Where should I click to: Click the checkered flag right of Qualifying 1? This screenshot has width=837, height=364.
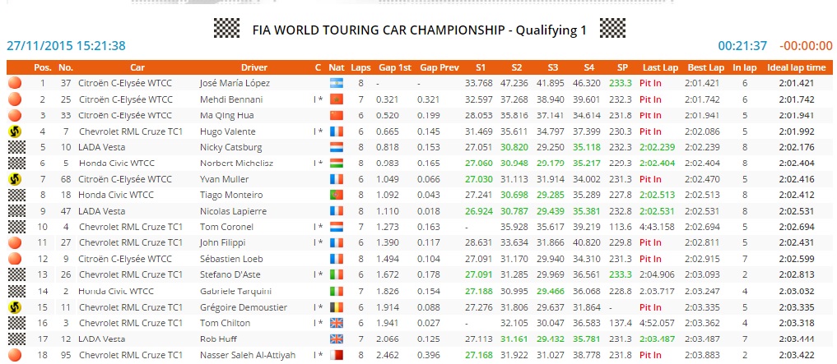[x=613, y=30]
